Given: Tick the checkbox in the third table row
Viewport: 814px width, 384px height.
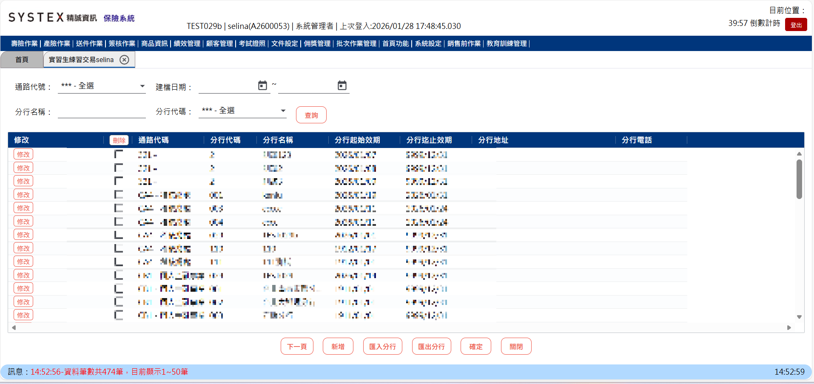Looking at the screenshot, I should tap(119, 181).
